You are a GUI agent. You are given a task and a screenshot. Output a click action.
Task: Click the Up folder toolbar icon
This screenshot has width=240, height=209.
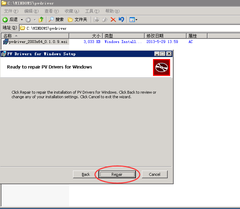[41, 20]
